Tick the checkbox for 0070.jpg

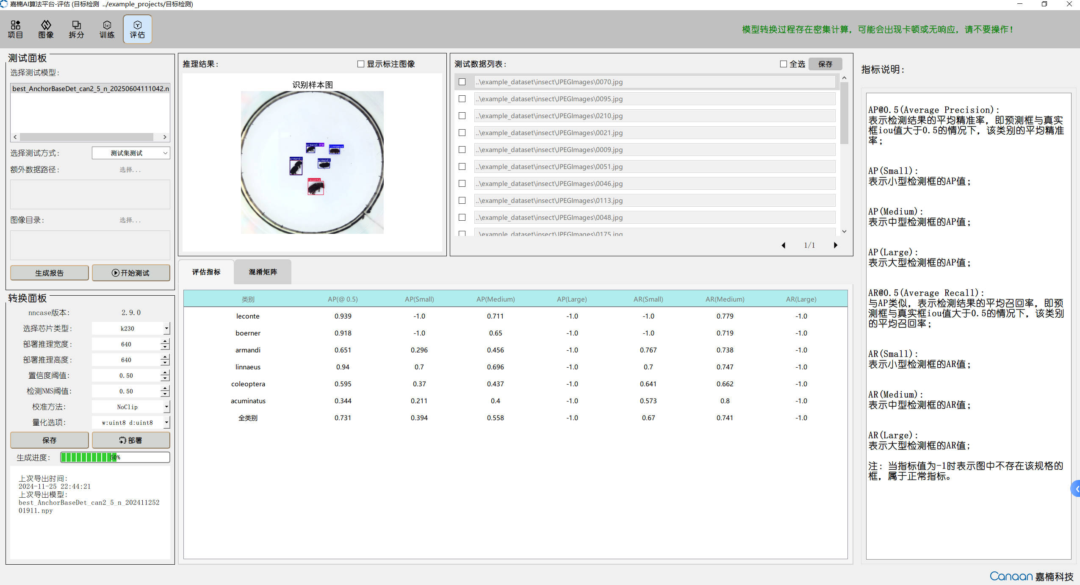point(462,82)
